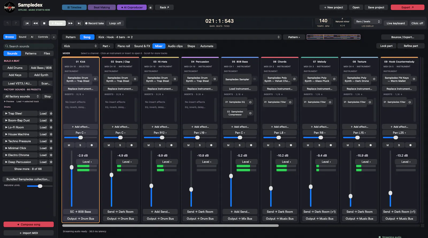
Task: Open the Kick · Hook pattern selector dropdown
Action: click(x=189, y=37)
